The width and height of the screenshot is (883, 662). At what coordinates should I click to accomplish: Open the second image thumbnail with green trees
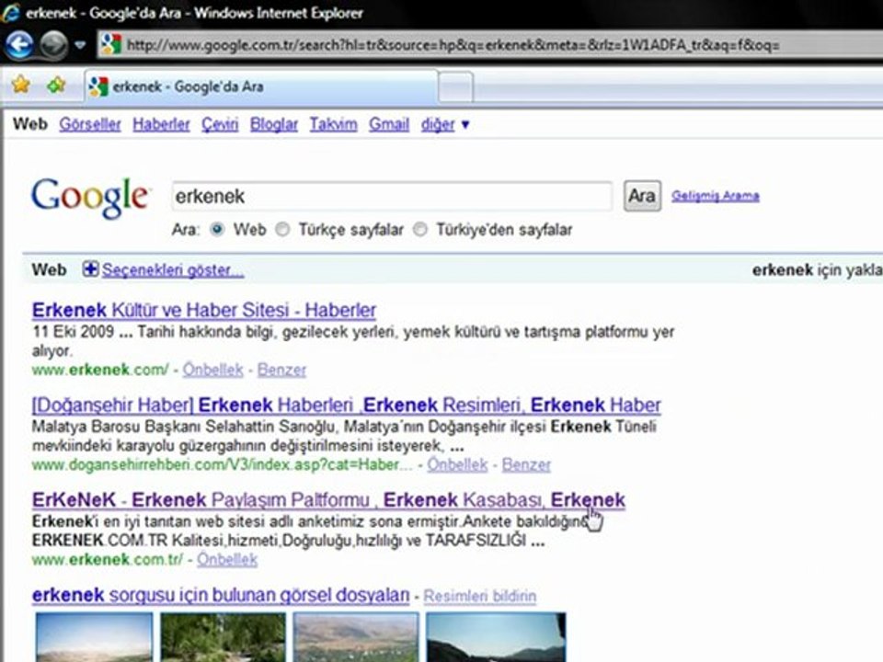(223, 637)
